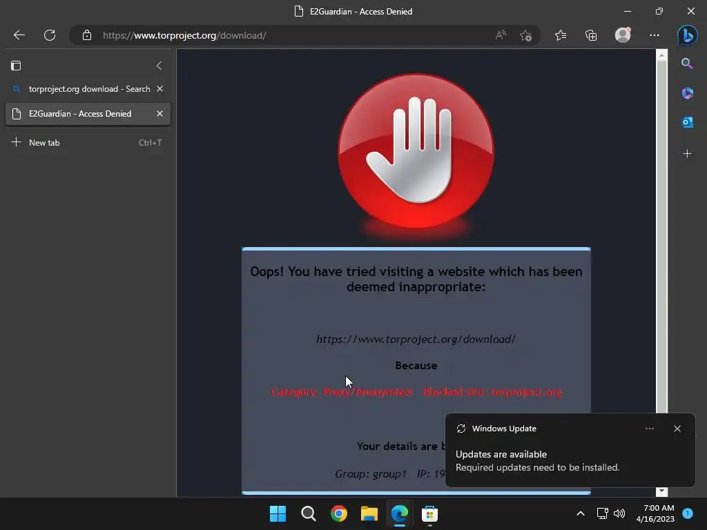This screenshot has height=530, width=707.
Task: Open the notification center badge
Action: (x=688, y=513)
